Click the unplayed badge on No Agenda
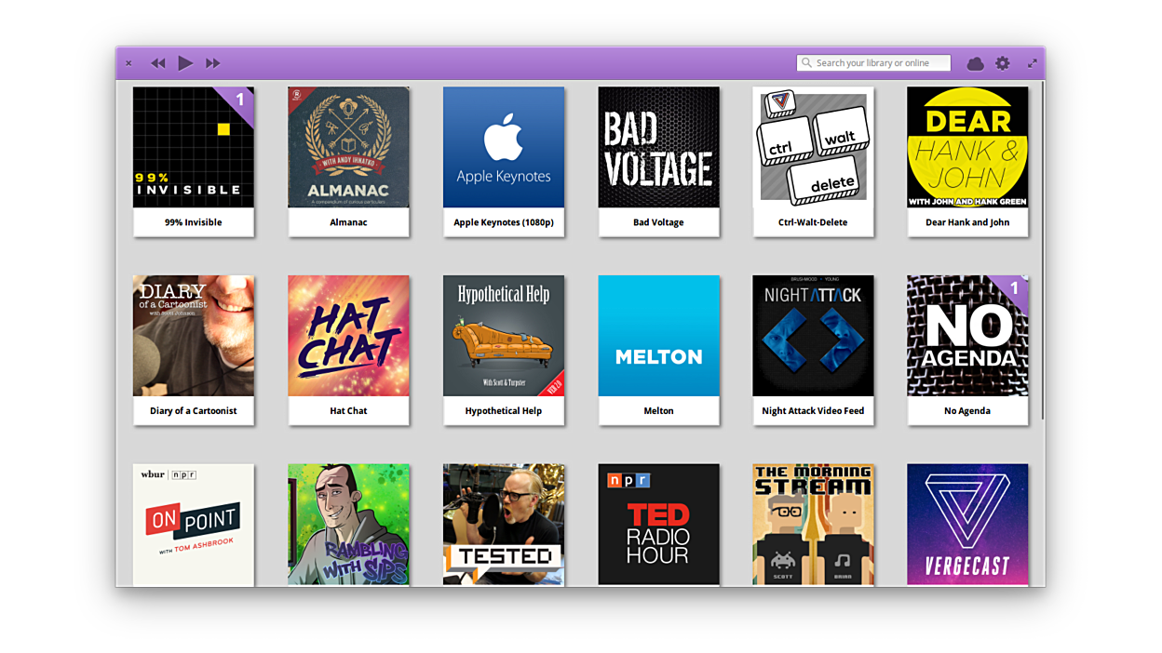Screen dimensions: 1162x653 tap(1015, 288)
